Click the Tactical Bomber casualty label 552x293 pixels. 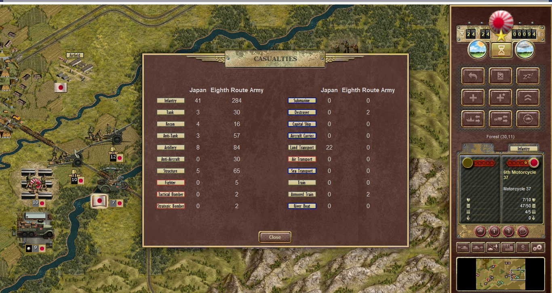click(x=171, y=194)
